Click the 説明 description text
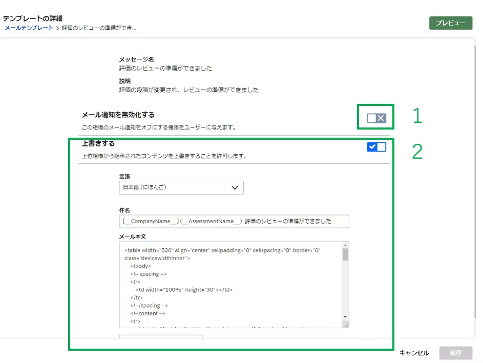 point(188,90)
